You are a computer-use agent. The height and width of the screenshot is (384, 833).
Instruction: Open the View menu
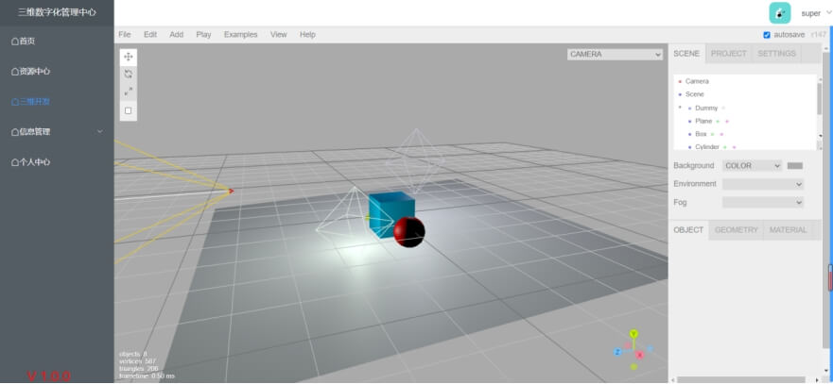278,35
